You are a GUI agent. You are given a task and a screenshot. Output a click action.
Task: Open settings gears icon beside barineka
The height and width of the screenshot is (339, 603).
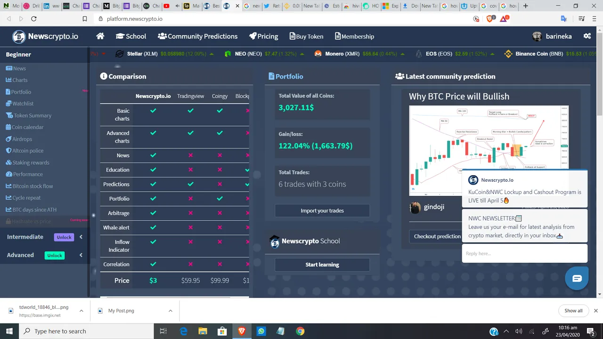coord(587,36)
